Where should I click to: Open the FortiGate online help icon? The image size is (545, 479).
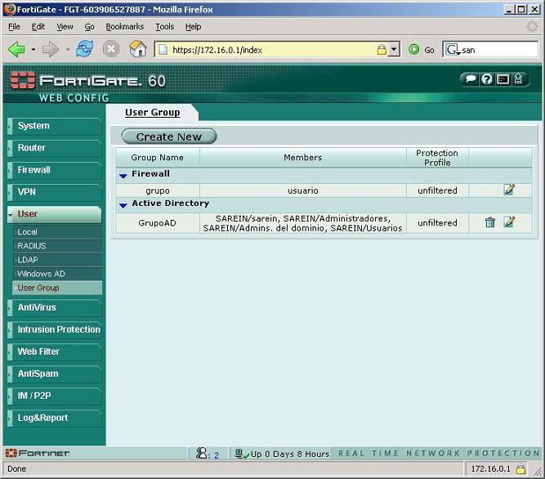(x=486, y=79)
